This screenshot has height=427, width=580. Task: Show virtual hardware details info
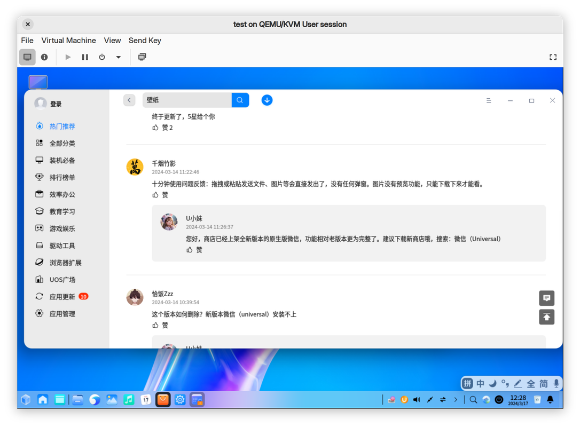tap(44, 57)
